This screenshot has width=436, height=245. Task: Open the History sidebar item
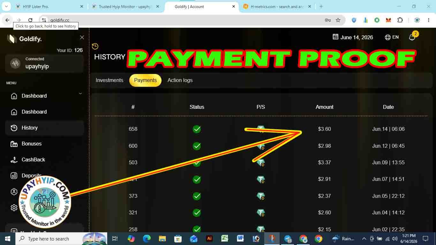coord(44,128)
